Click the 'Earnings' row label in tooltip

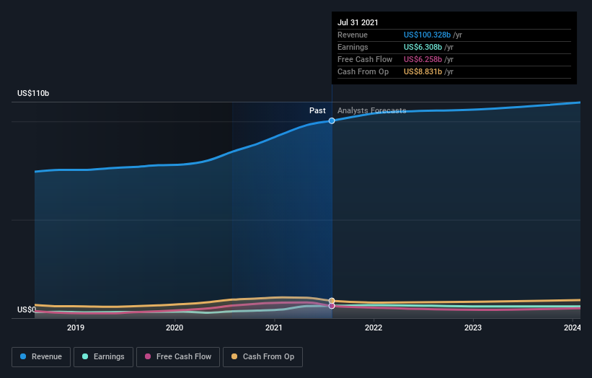pyautogui.click(x=353, y=47)
